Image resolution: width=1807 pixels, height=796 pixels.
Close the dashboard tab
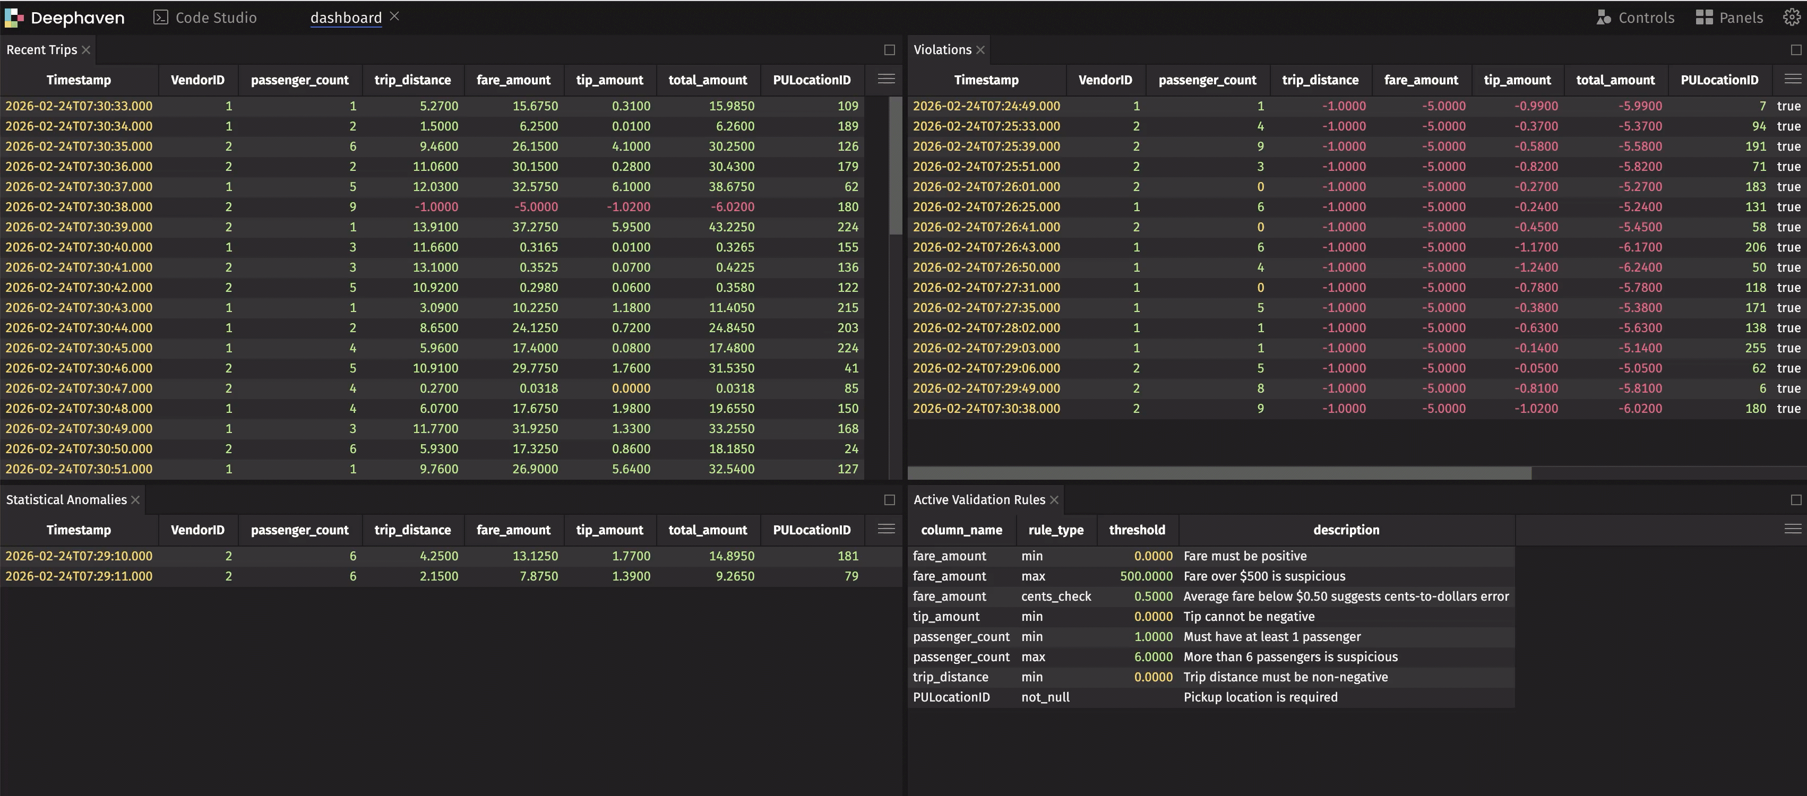point(394,16)
